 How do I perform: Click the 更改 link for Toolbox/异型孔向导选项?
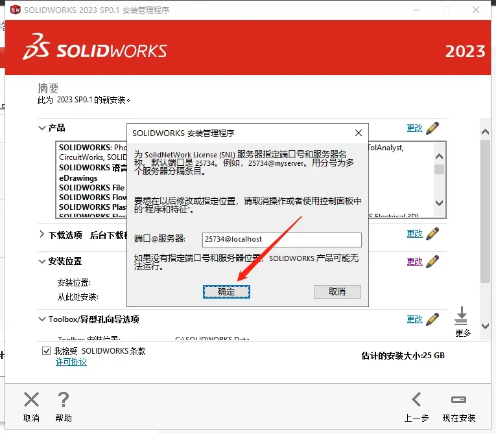414,319
